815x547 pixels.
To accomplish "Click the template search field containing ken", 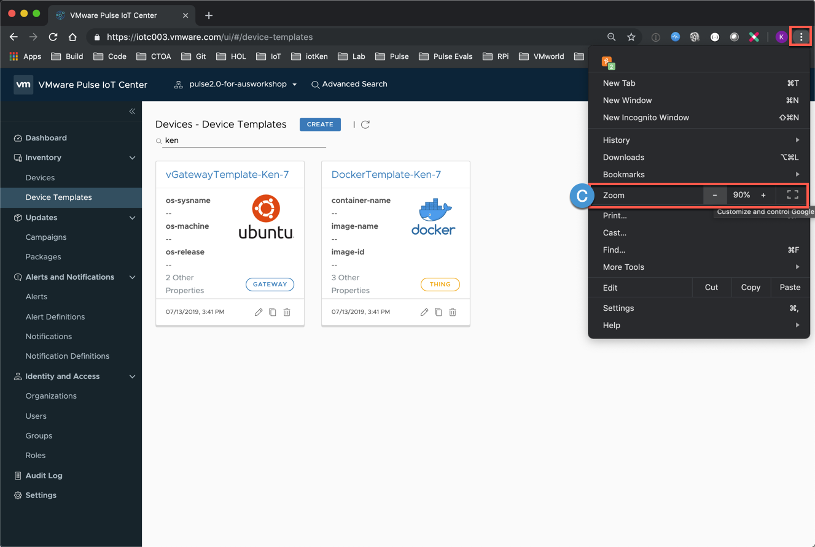I will coord(244,140).
